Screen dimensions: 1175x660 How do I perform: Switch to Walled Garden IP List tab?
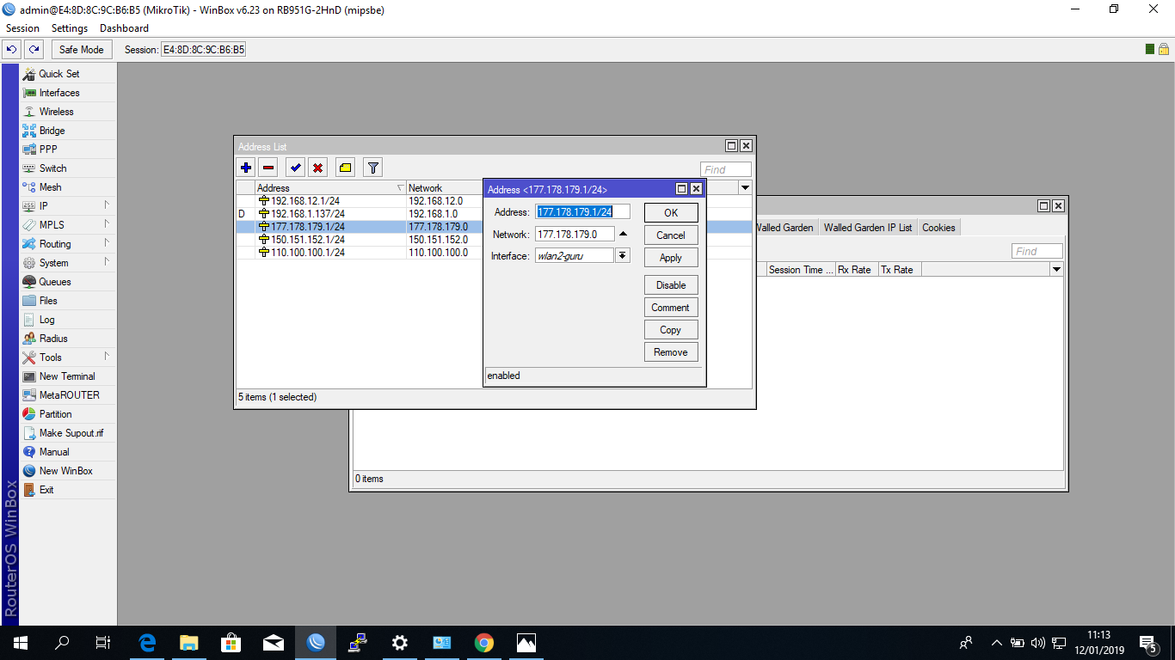click(868, 228)
